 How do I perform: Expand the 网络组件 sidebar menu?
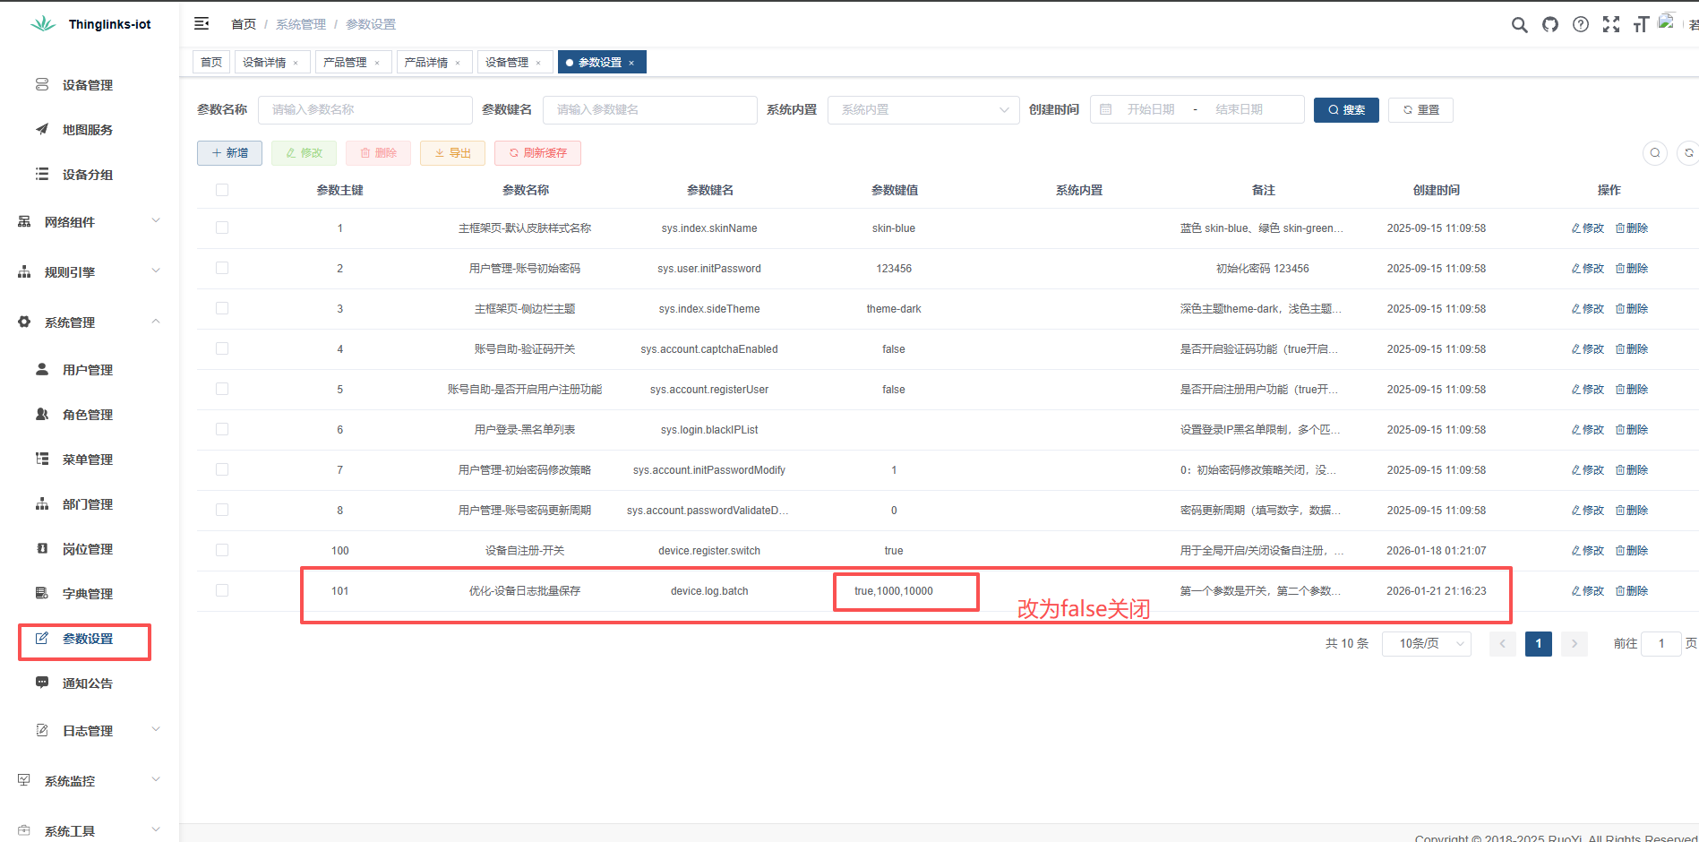(x=88, y=222)
